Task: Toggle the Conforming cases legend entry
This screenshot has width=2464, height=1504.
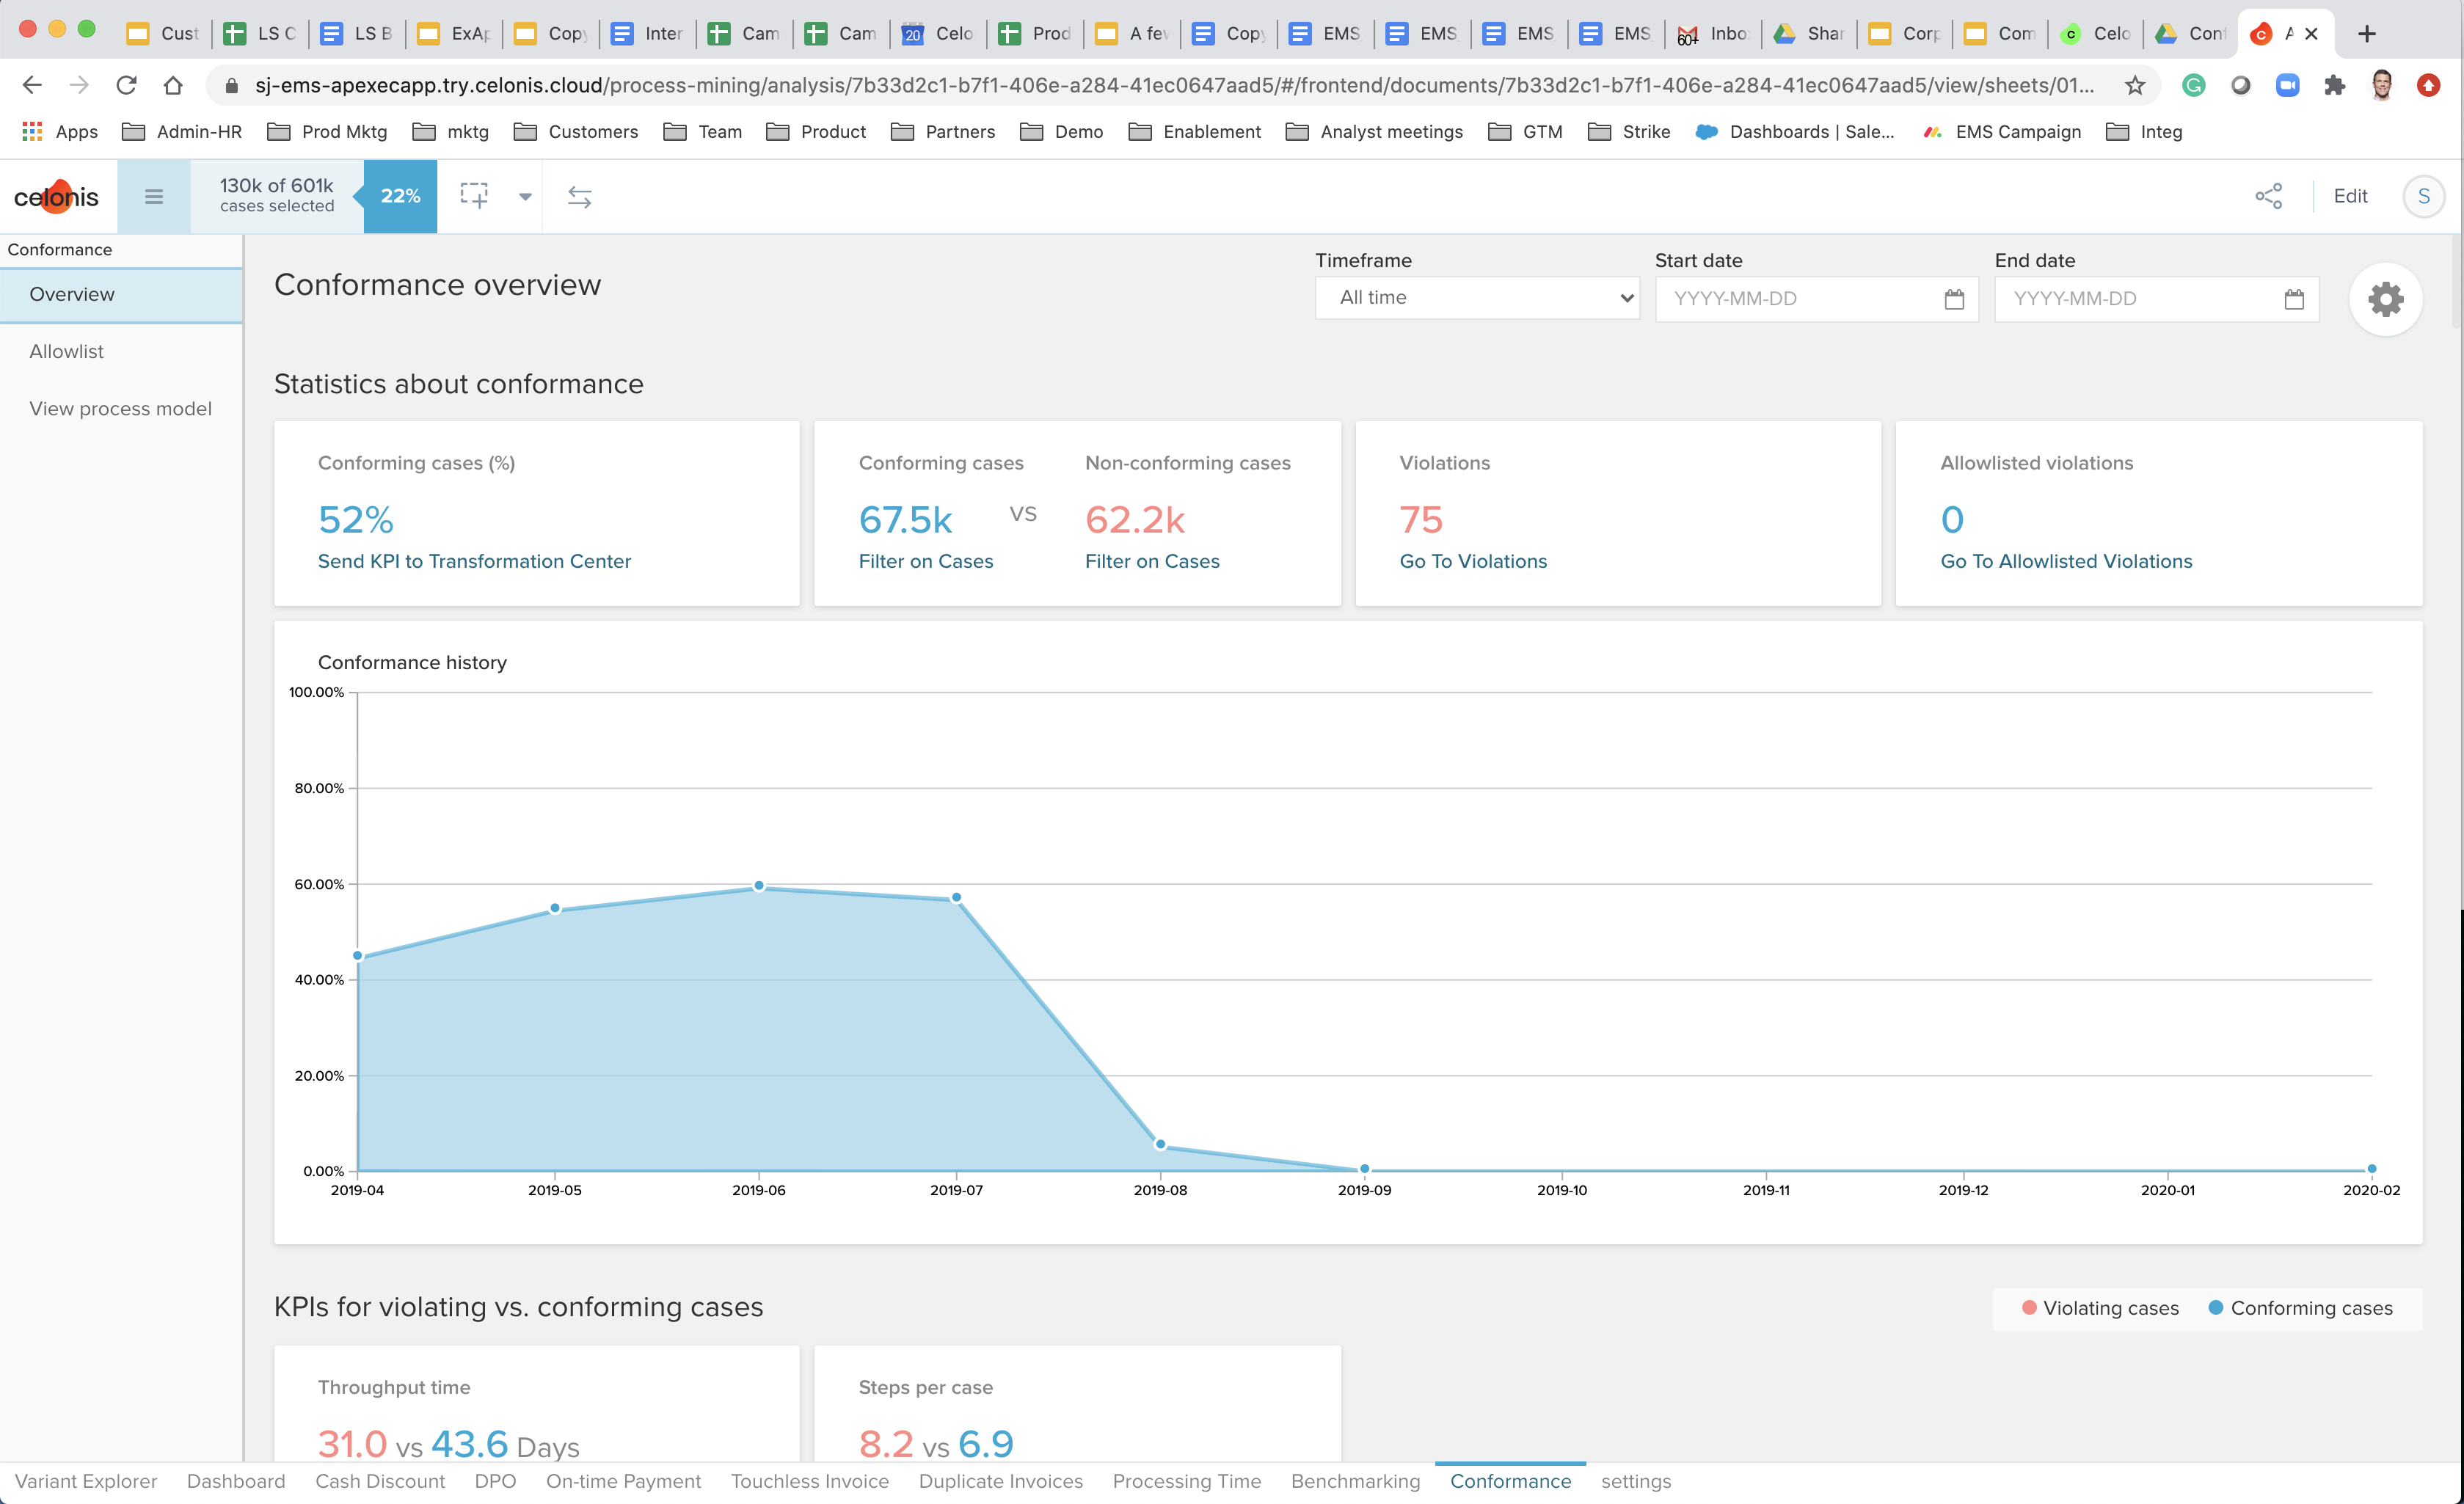Action: point(2300,1307)
